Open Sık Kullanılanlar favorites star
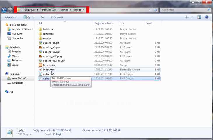The image size is (213, 140). [x=6, y=24]
